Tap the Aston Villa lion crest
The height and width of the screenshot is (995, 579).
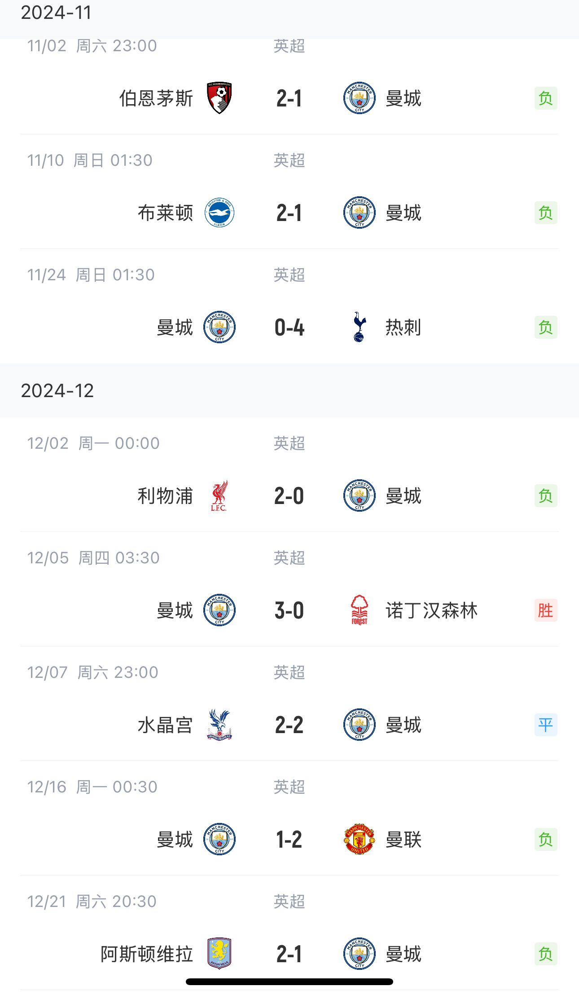(219, 953)
